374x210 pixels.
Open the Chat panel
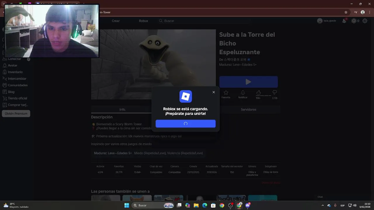click(x=320, y=197)
